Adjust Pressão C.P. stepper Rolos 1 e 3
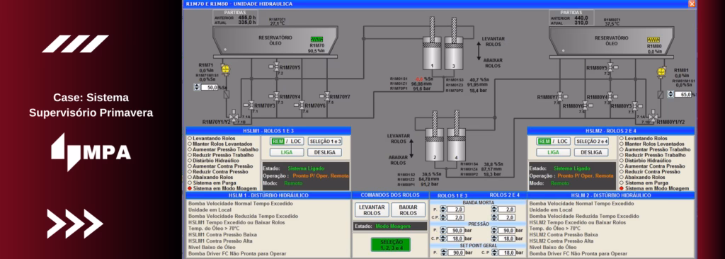The image size is (725, 259). (443, 238)
